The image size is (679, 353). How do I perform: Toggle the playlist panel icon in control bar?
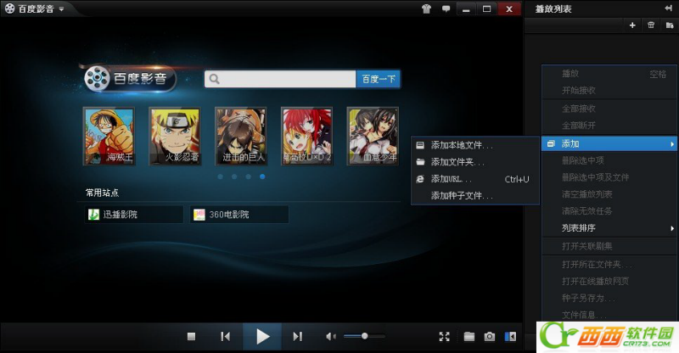point(510,337)
